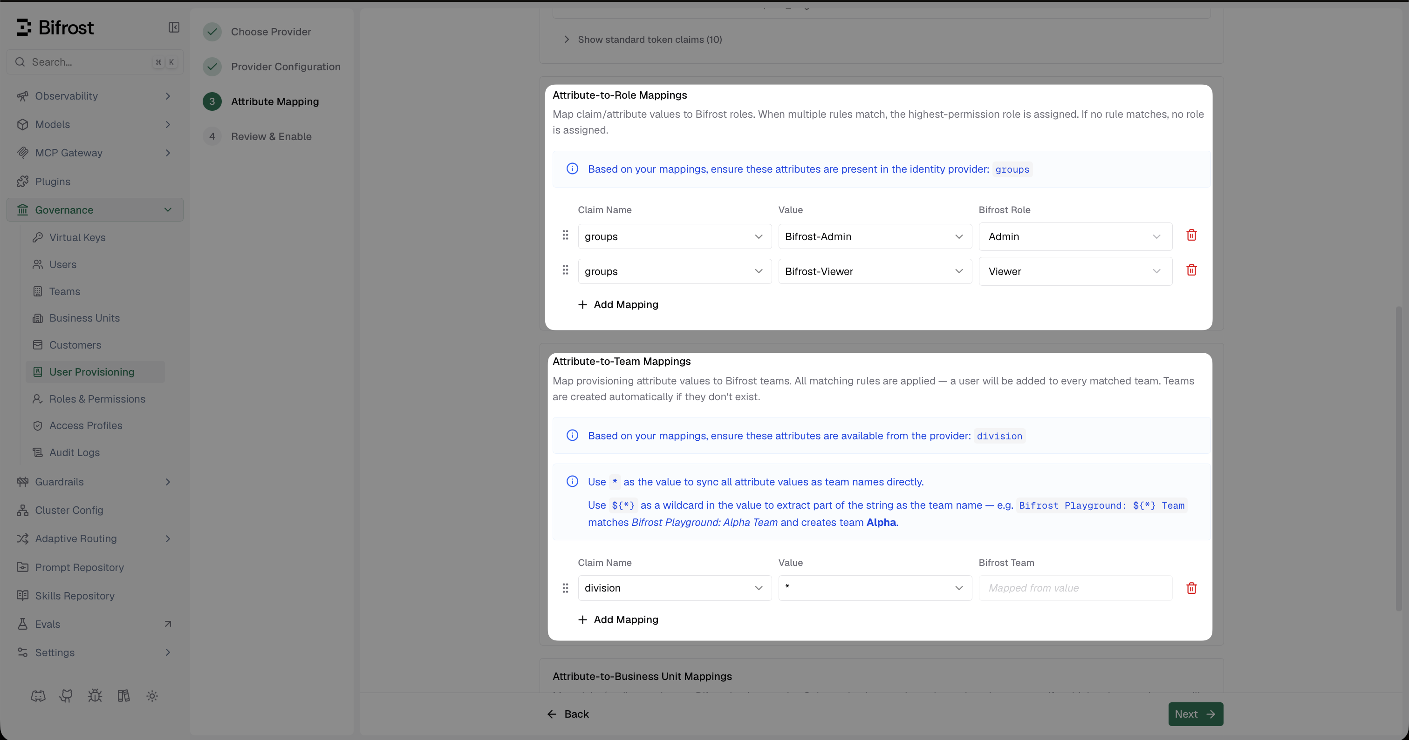Image resolution: width=1409 pixels, height=740 pixels.
Task: Click info icon in wildcard usage notice
Action: [x=572, y=481]
